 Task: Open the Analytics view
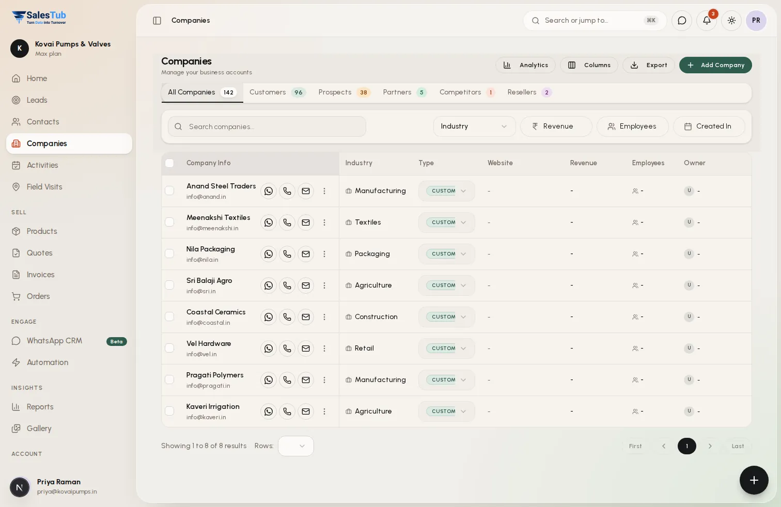point(525,65)
